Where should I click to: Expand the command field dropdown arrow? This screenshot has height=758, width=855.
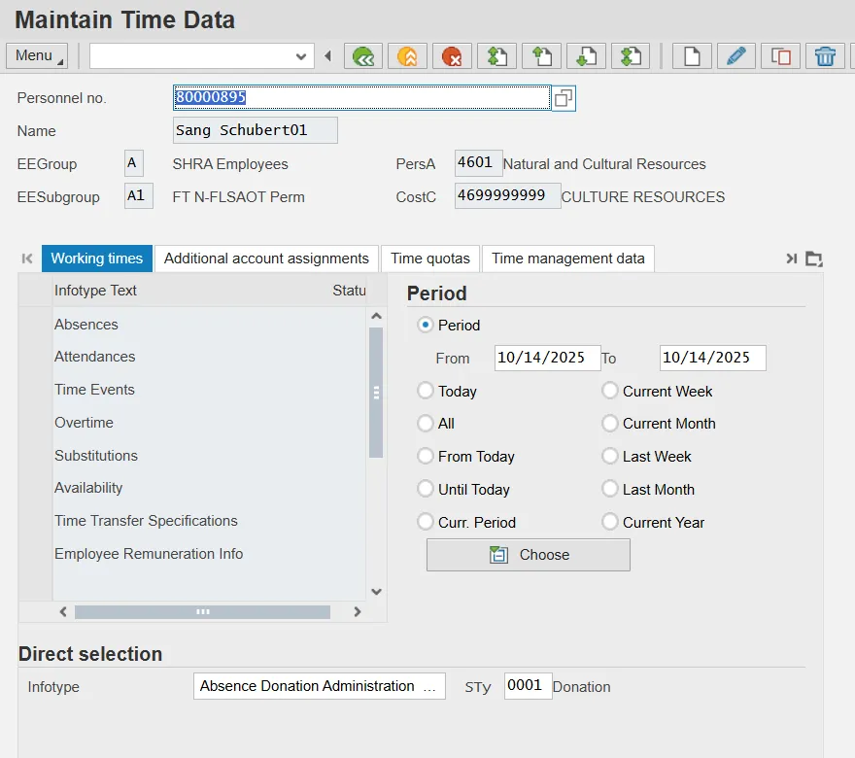click(x=300, y=56)
